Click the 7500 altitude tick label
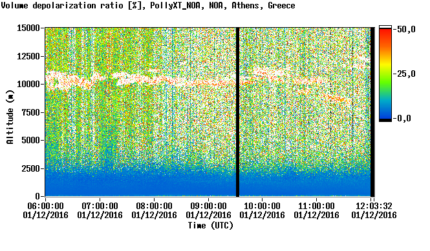The width and height of the screenshot is (430, 251). (x=31, y=112)
